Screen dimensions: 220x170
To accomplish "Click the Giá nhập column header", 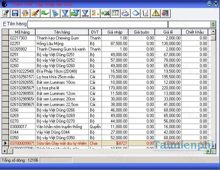I will [115, 32].
